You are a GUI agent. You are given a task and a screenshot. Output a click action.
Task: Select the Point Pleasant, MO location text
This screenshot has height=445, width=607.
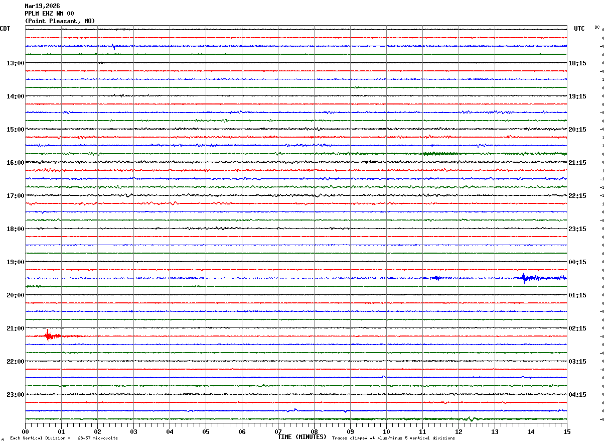[x=60, y=21]
